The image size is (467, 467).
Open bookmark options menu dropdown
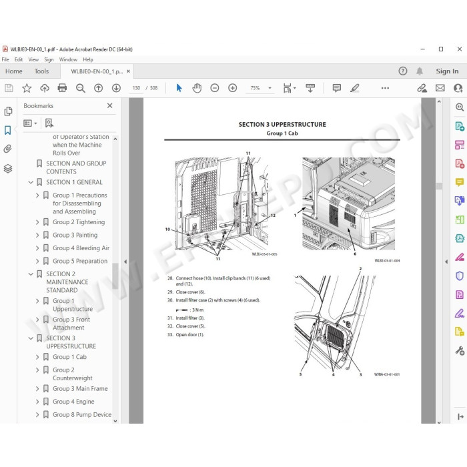pos(30,123)
